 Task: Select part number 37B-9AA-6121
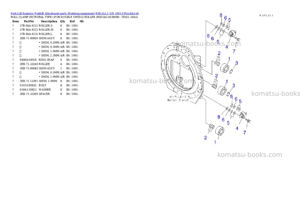pos(29,30)
